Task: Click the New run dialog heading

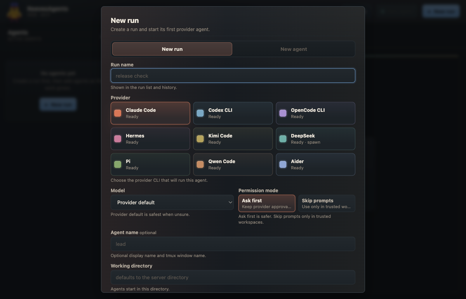Action: tap(125, 21)
